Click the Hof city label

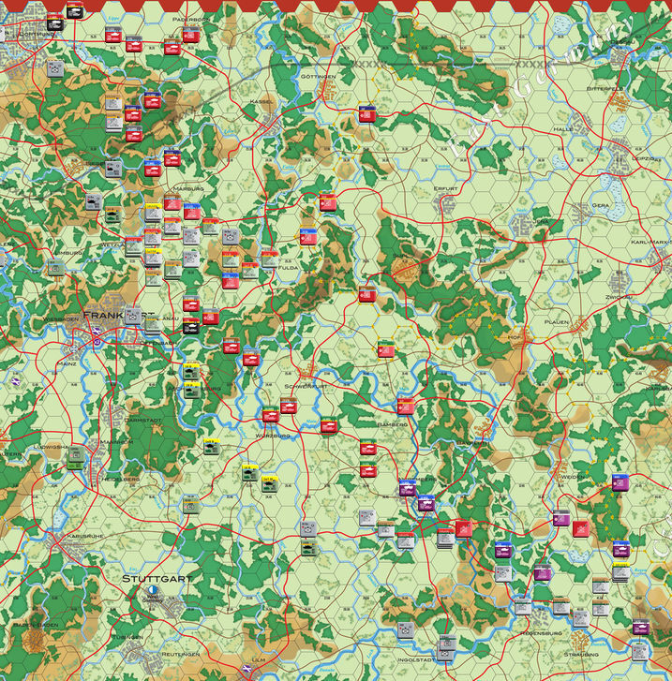point(515,337)
